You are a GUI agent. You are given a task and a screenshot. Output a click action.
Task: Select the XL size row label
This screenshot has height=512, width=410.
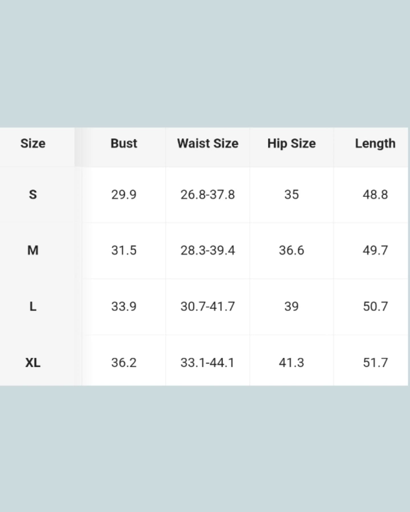point(33,363)
